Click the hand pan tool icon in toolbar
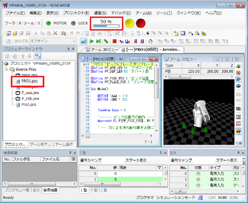 [x=150, y=41]
